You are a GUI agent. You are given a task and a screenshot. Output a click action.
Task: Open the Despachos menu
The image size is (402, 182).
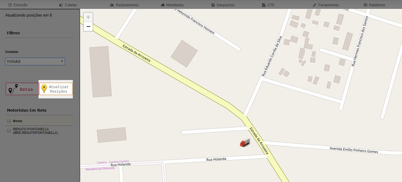pyautogui.click(x=223, y=5)
